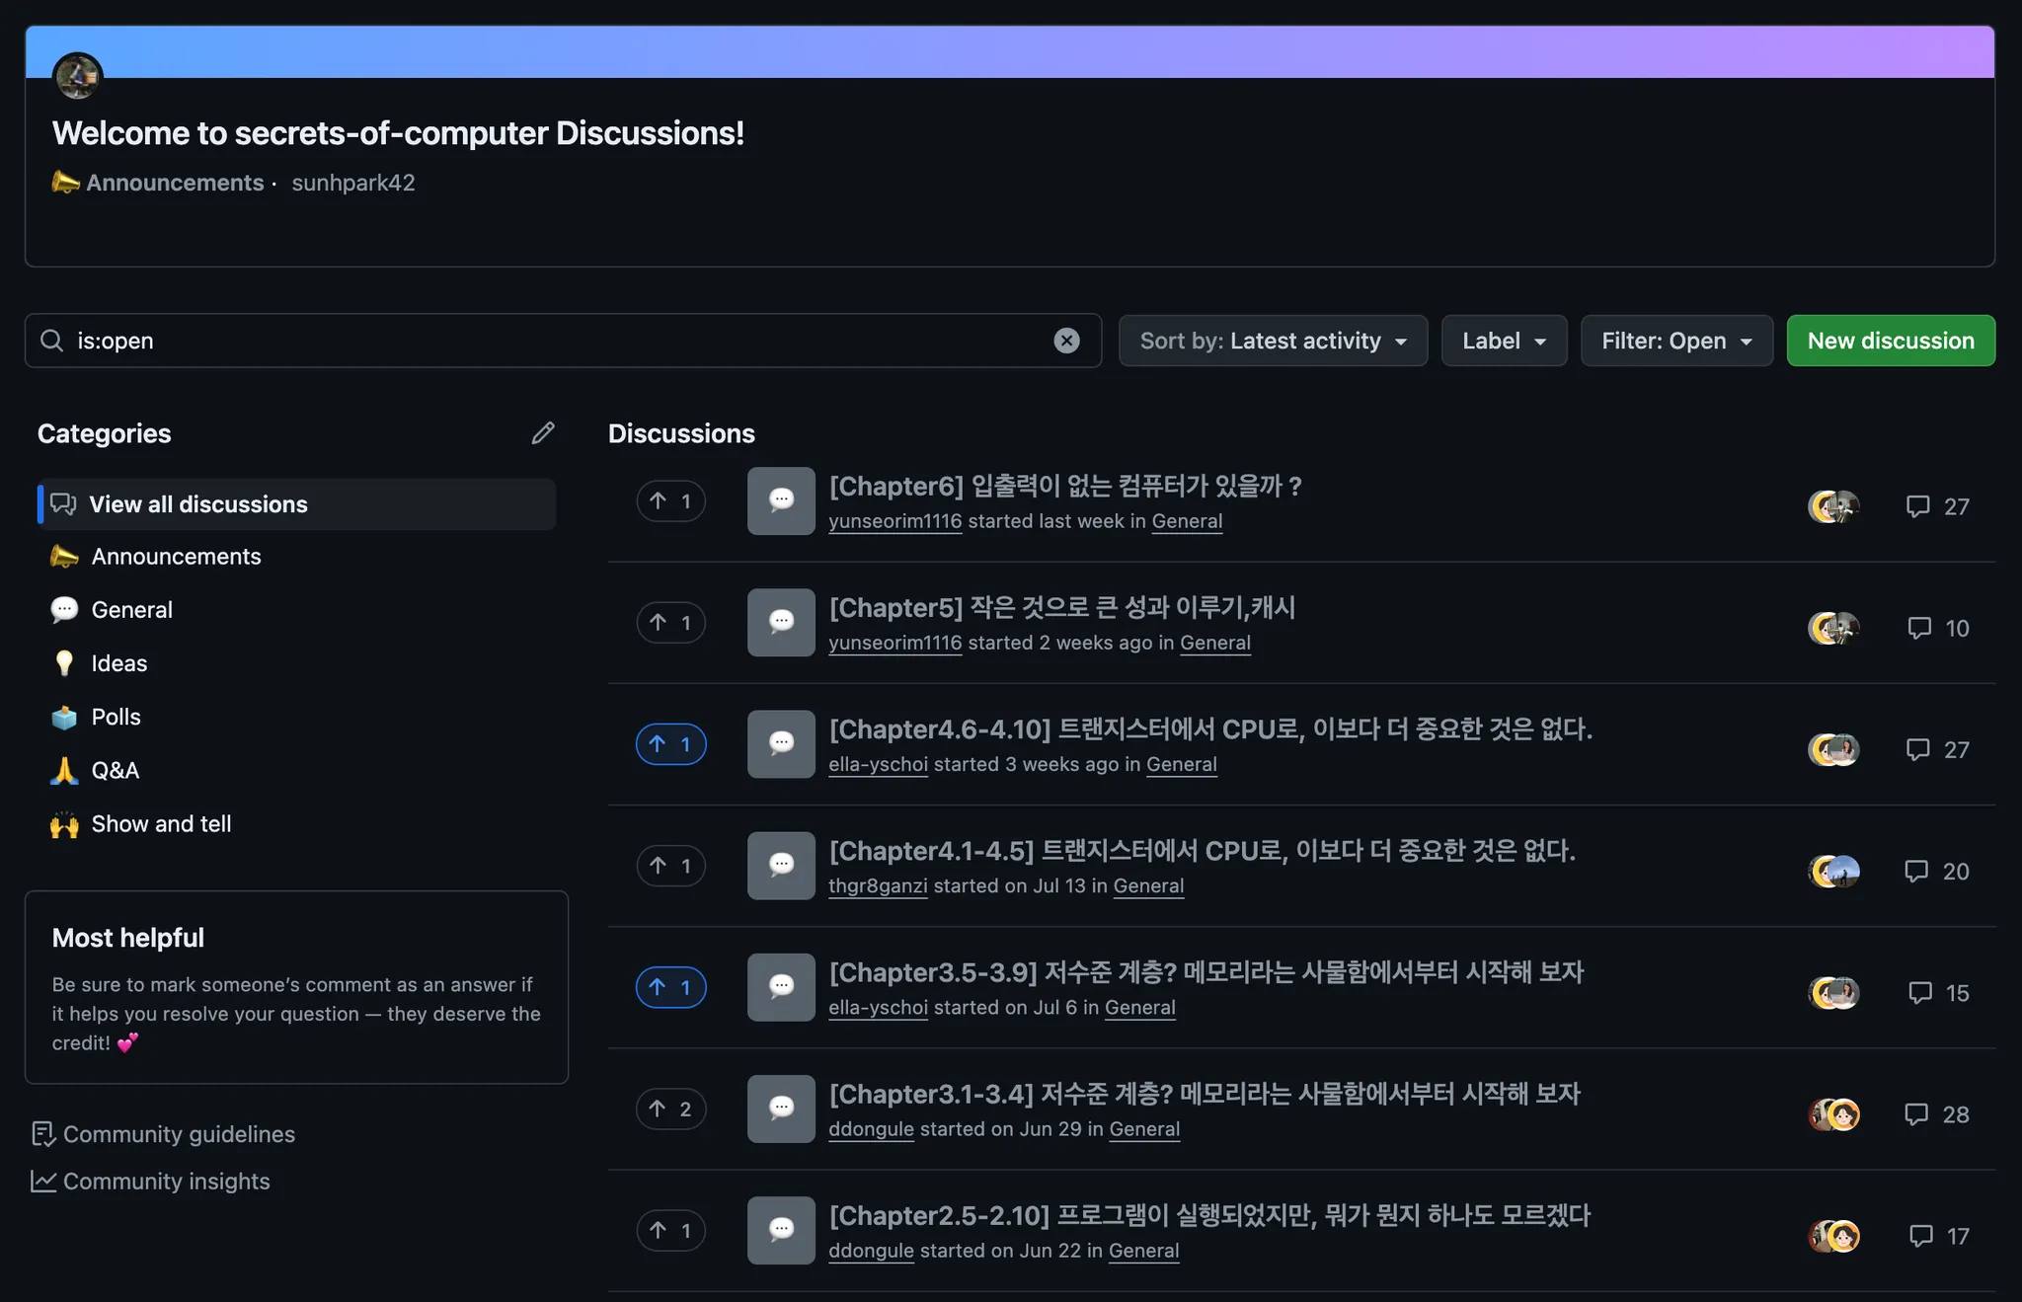The image size is (2022, 1302).
Task: Select the Show and tell category
Action: tap(161, 823)
